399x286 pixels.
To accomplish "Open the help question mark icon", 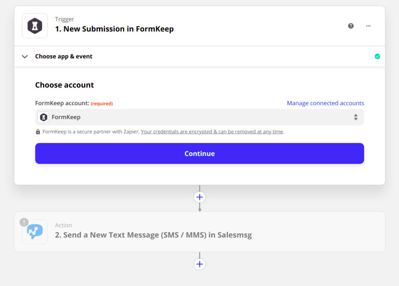I will tap(351, 26).
